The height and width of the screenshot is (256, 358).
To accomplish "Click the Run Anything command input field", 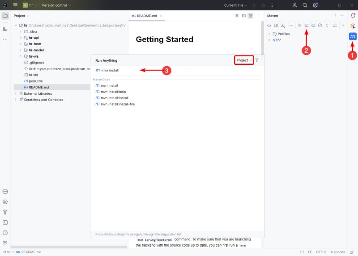I will tap(177, 70).
